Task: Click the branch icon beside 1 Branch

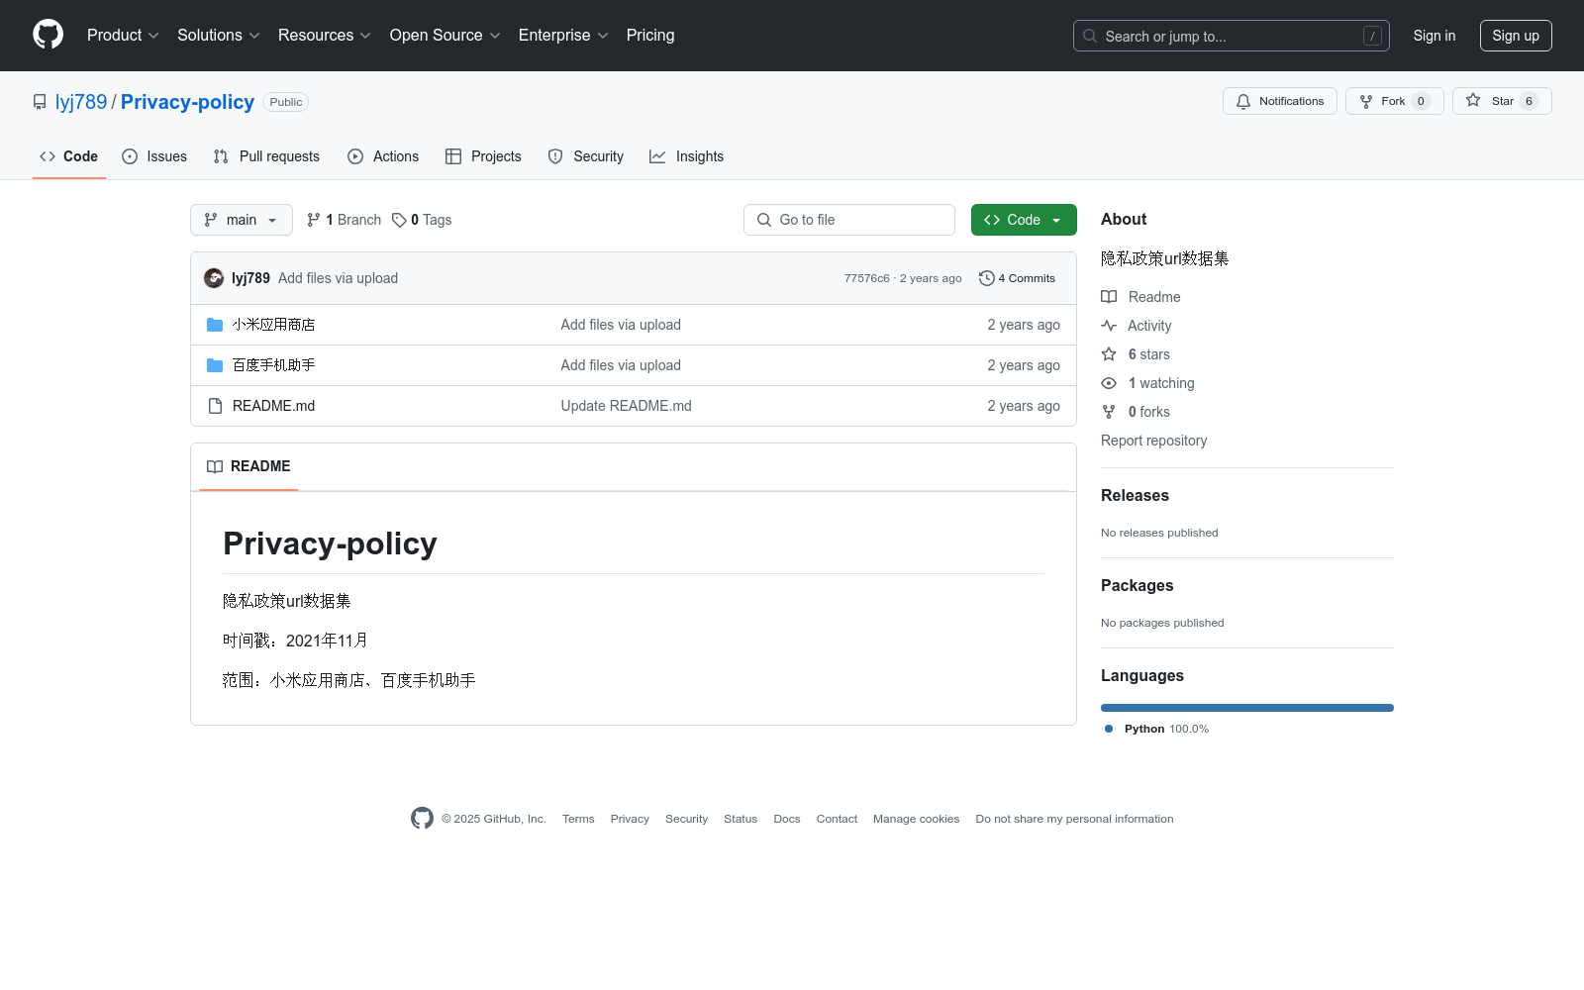Action: pos(314,220)
